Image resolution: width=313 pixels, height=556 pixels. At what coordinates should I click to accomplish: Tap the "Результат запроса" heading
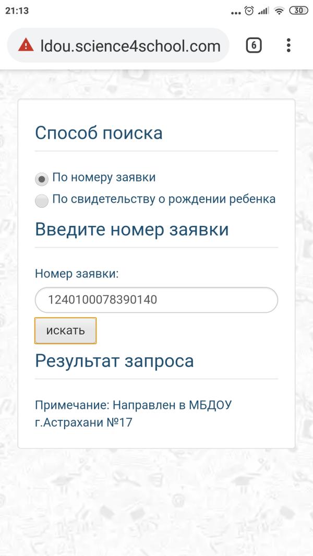(114, 360)
